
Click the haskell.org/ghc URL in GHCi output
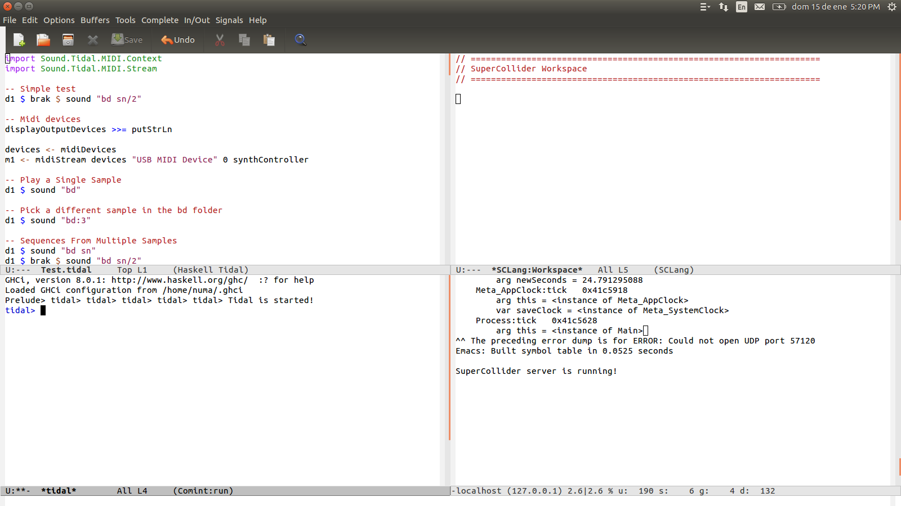pyautogui.click(x=180, y=280)
